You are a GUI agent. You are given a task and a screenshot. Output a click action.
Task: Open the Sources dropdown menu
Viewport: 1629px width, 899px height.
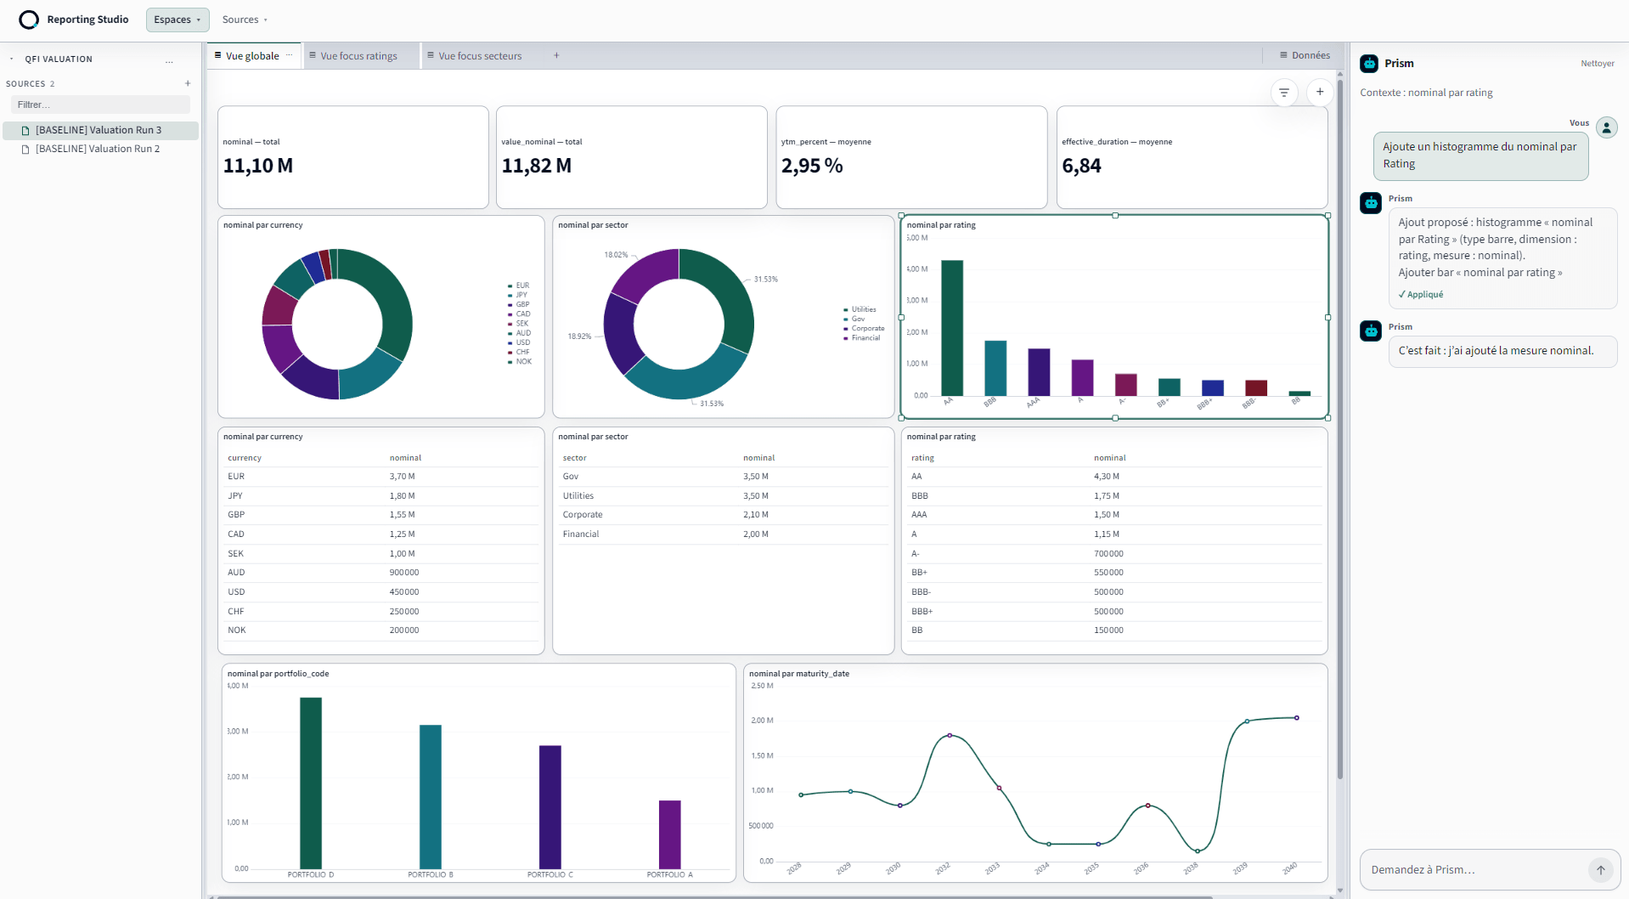pos(245,20)
